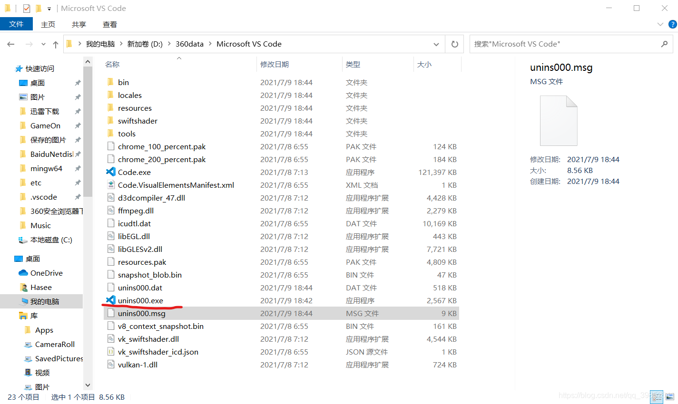Image resolution: width=678 pixels, height=404 pixels.
Task: Click the d3dcompiler_47.dll file icon
Action: [111, 198]
